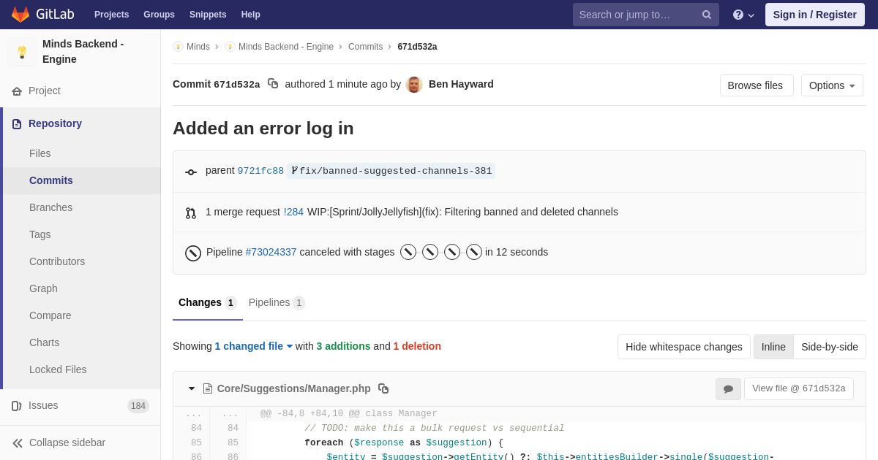Click the Minds breadcrumb avatar icon

[178, 47]
